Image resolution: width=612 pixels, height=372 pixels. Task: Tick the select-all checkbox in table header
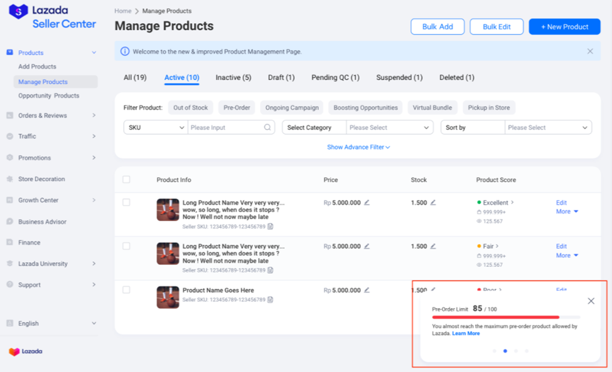[x=126, y=180]
